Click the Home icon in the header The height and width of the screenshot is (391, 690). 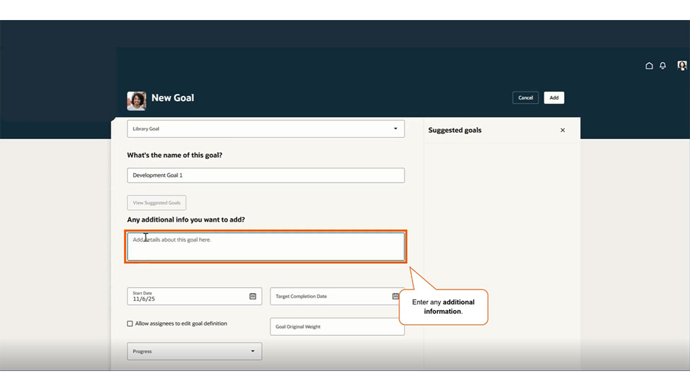649,66
